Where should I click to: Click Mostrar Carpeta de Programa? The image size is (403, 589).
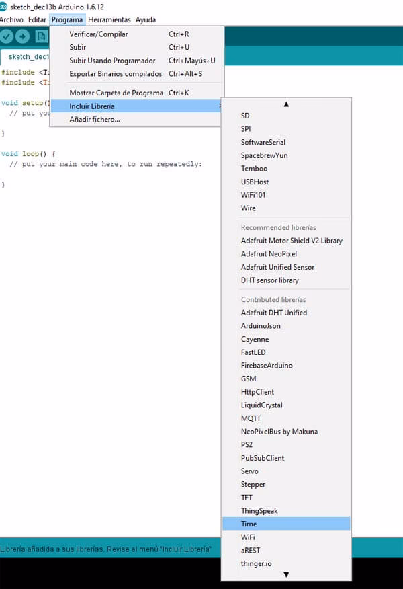[x=116, y=93]
